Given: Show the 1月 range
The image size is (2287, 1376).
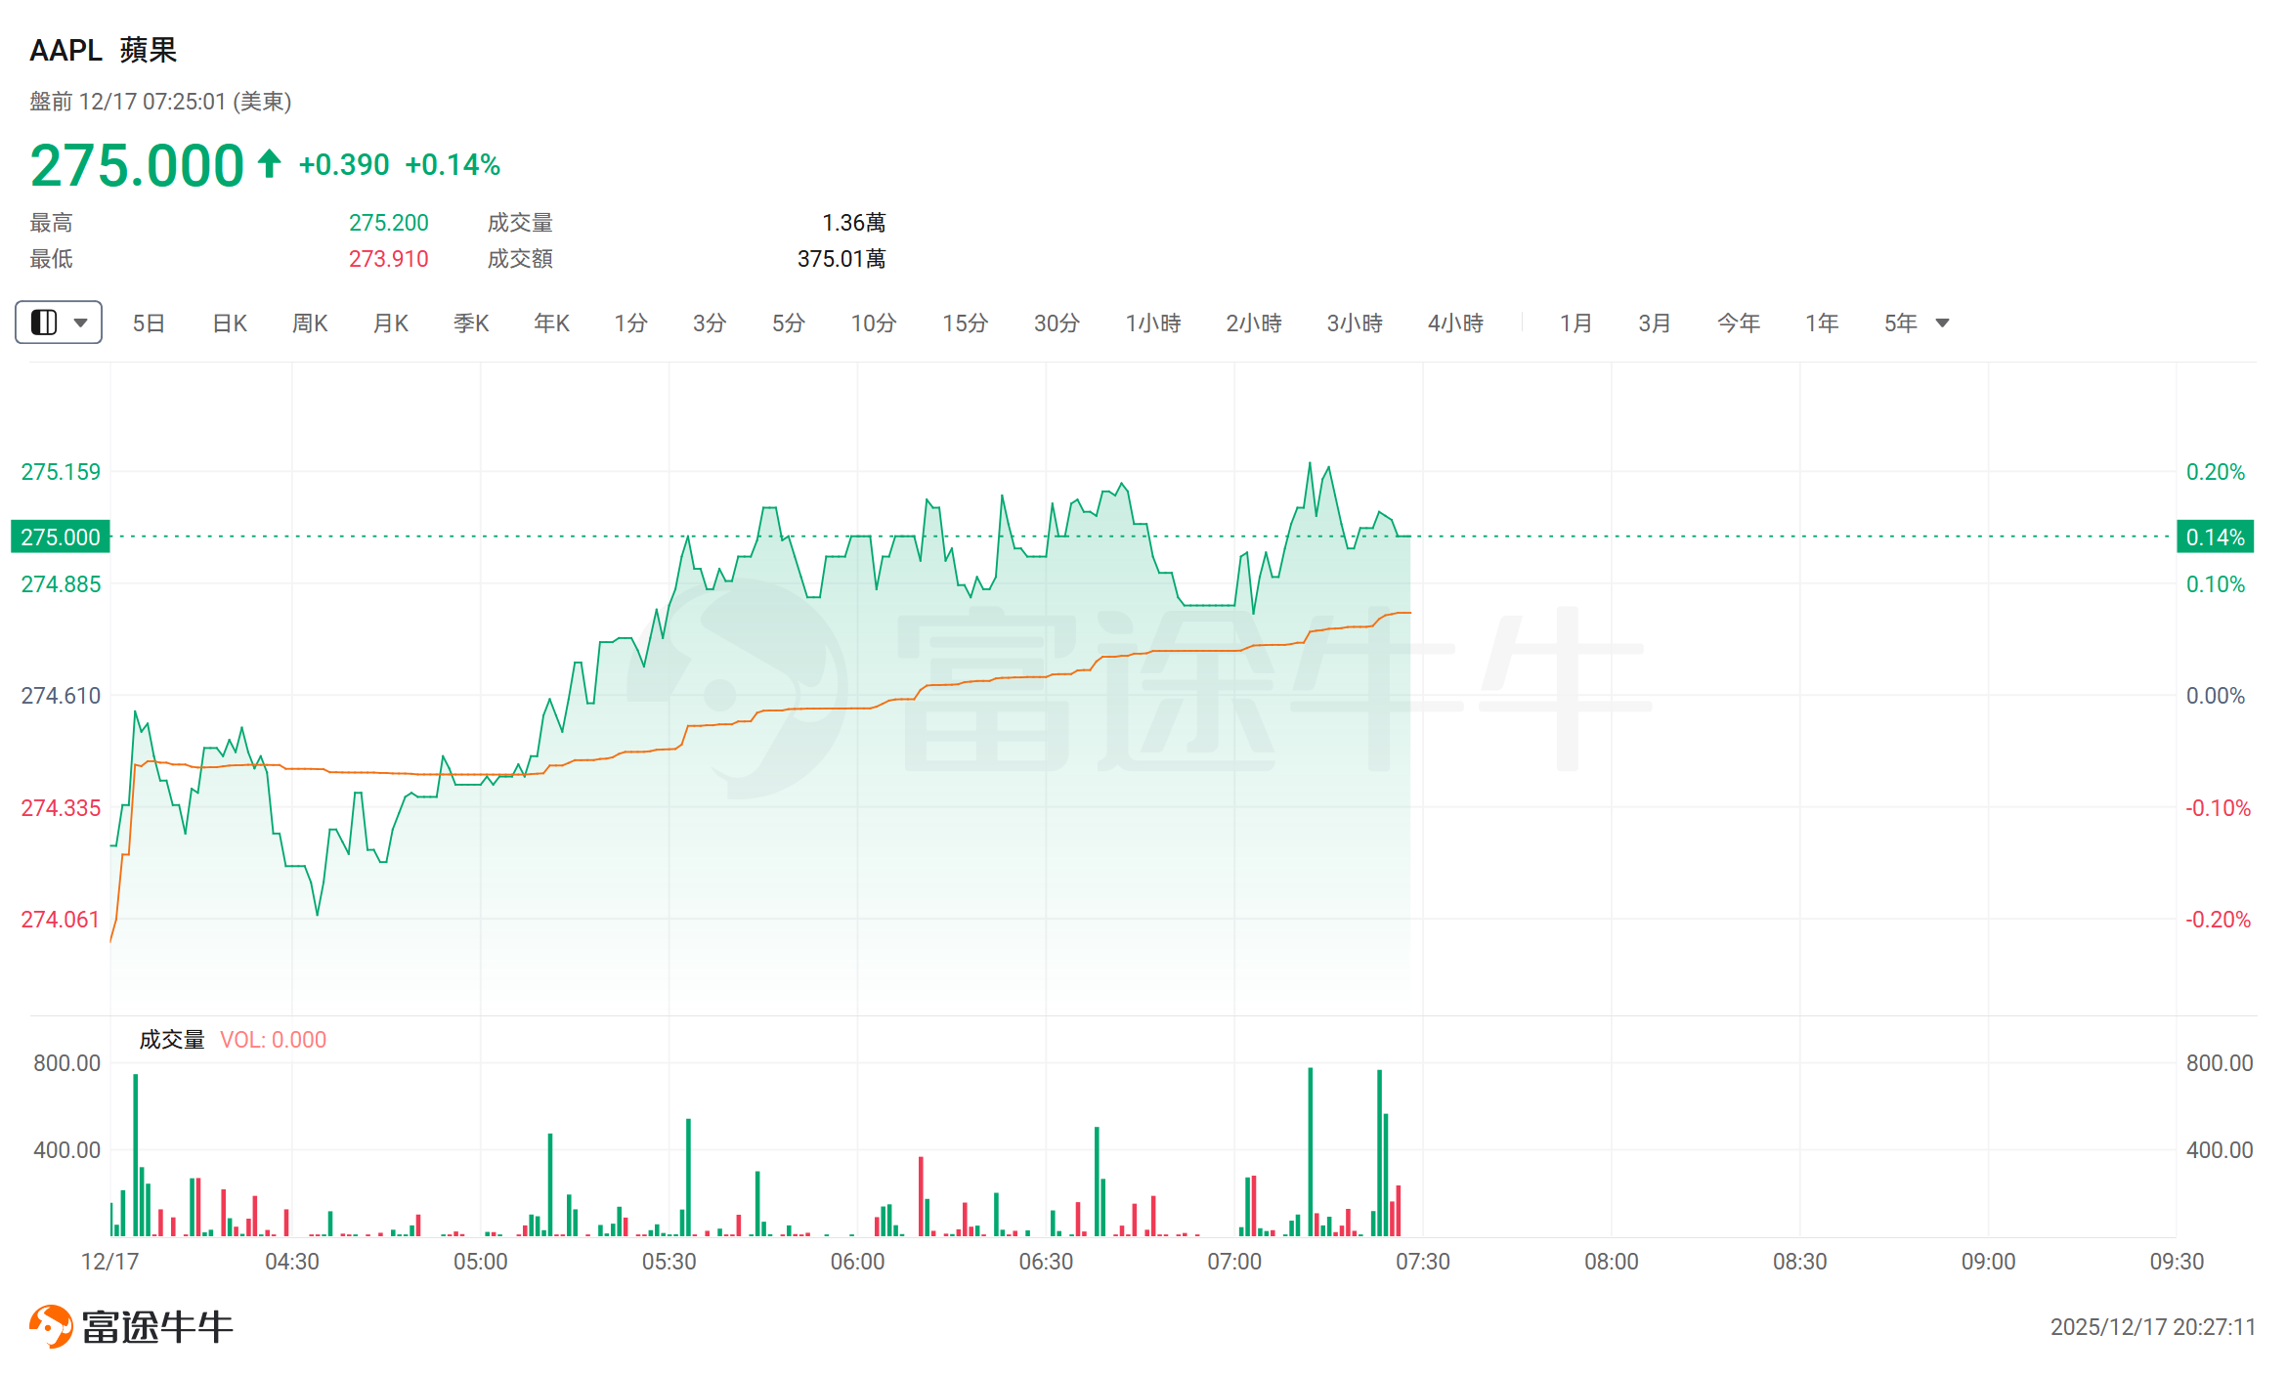Looking at the screenshot, I should click(x=1575, y=323).
